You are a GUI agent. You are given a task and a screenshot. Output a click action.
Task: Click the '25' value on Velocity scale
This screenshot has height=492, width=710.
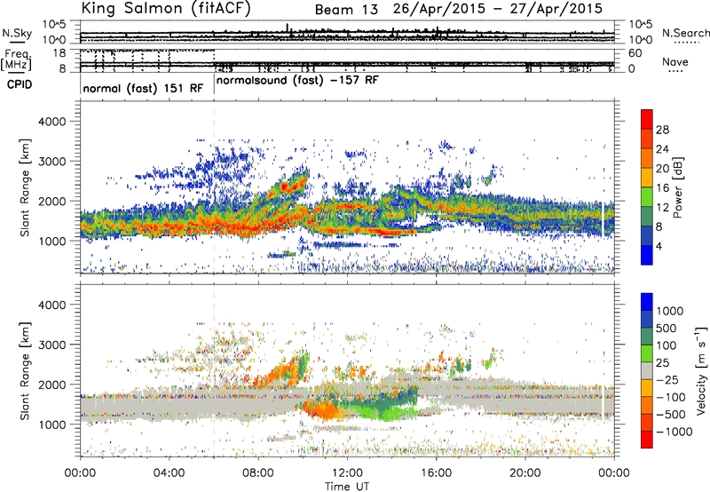tap(662, 362)
